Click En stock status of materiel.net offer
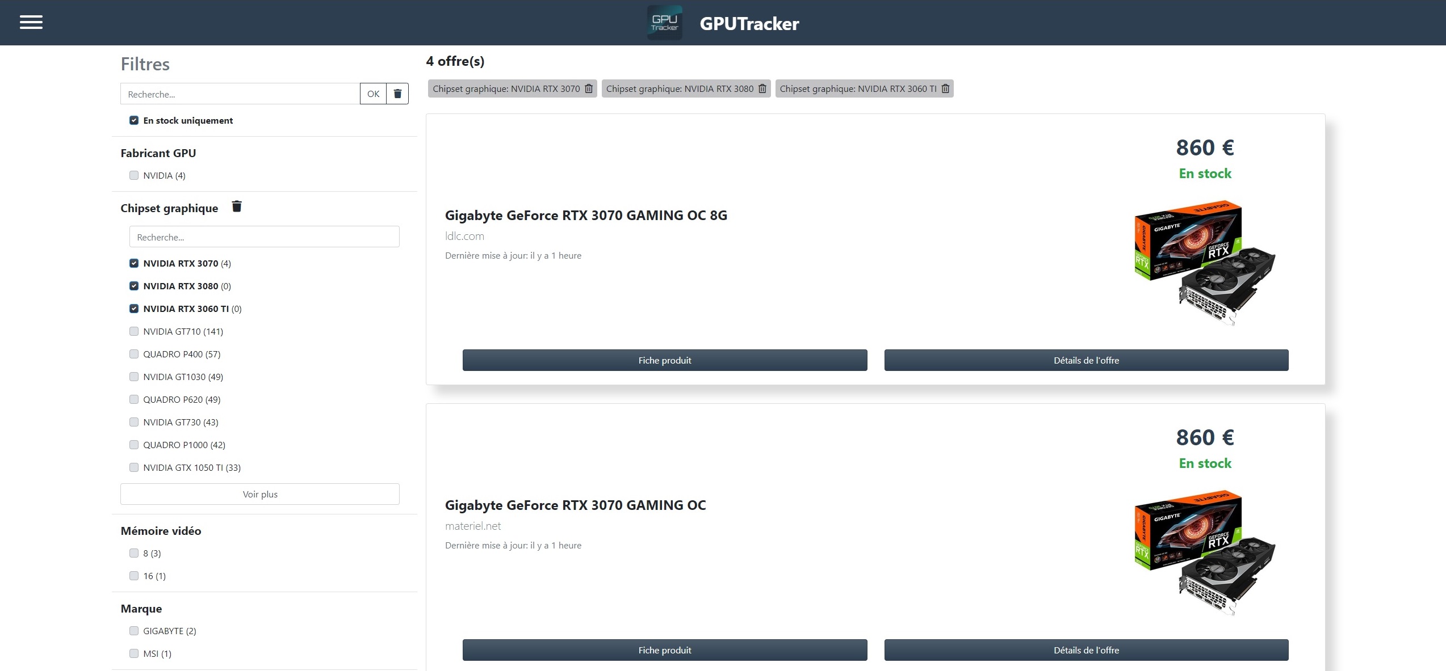Screen dimensions: 1446x671 (1205, 463)
